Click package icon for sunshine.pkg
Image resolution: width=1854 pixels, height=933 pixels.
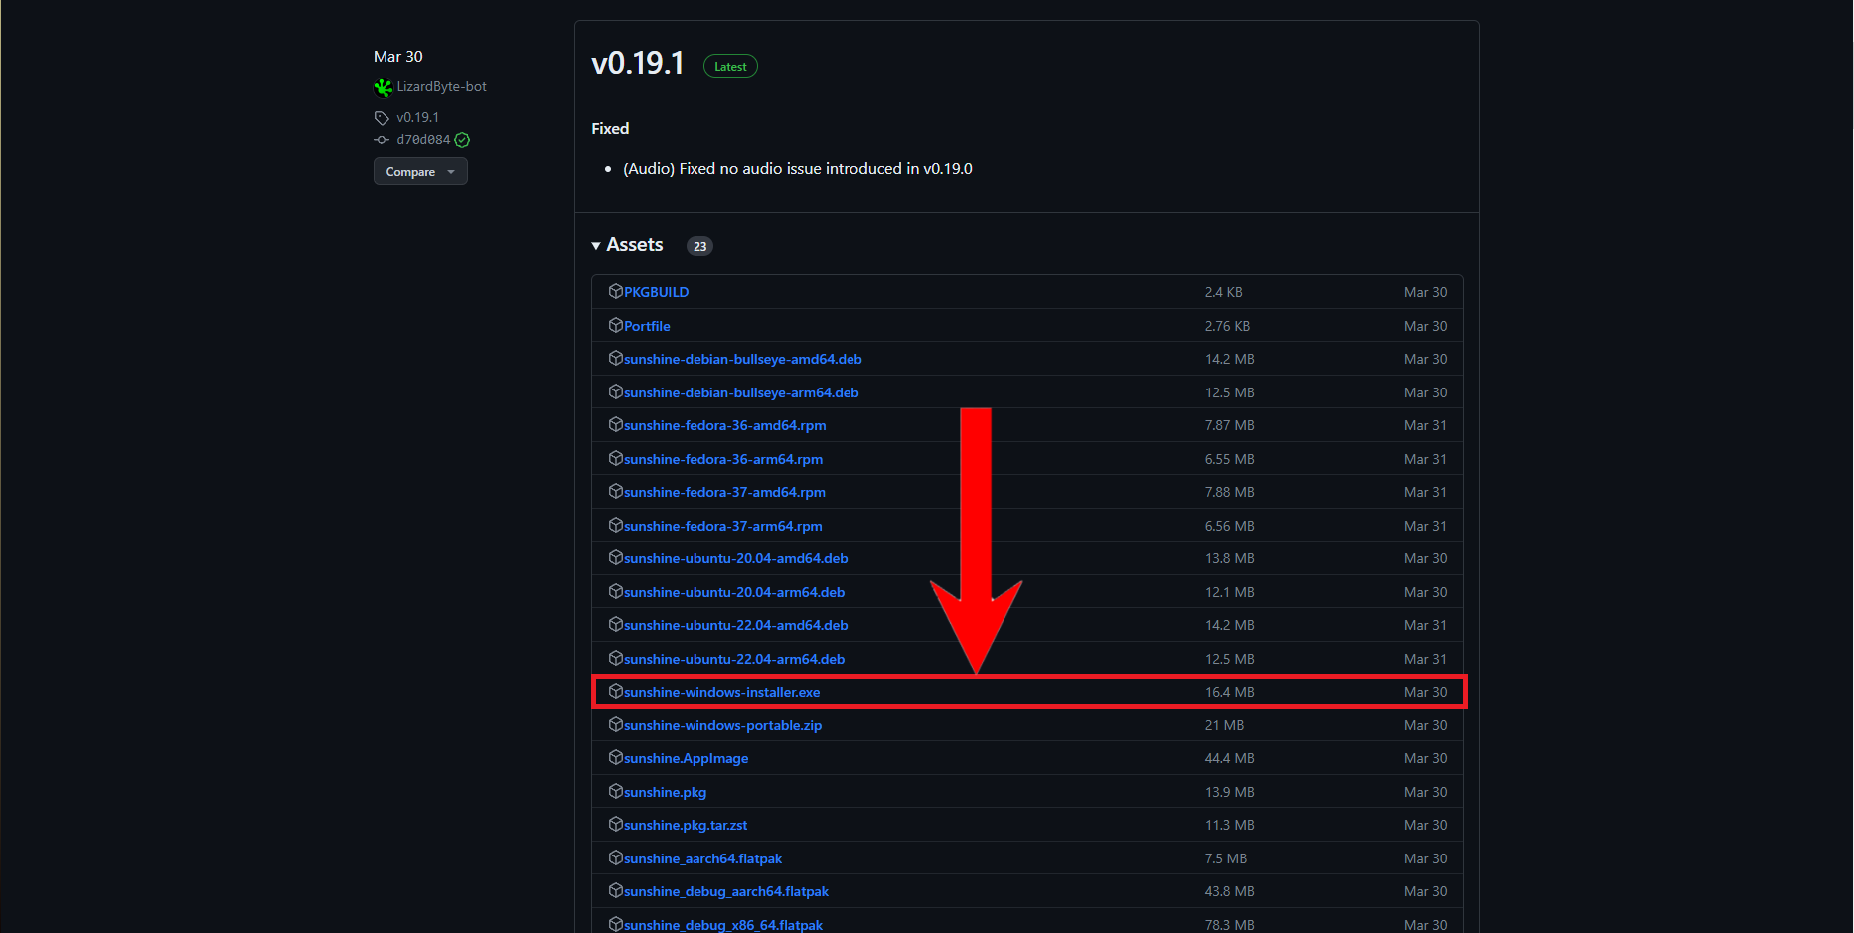click(616, 791)
